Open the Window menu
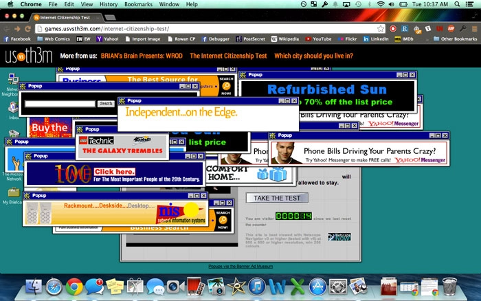This screenshot has height=301, width=481. point(169,4)
